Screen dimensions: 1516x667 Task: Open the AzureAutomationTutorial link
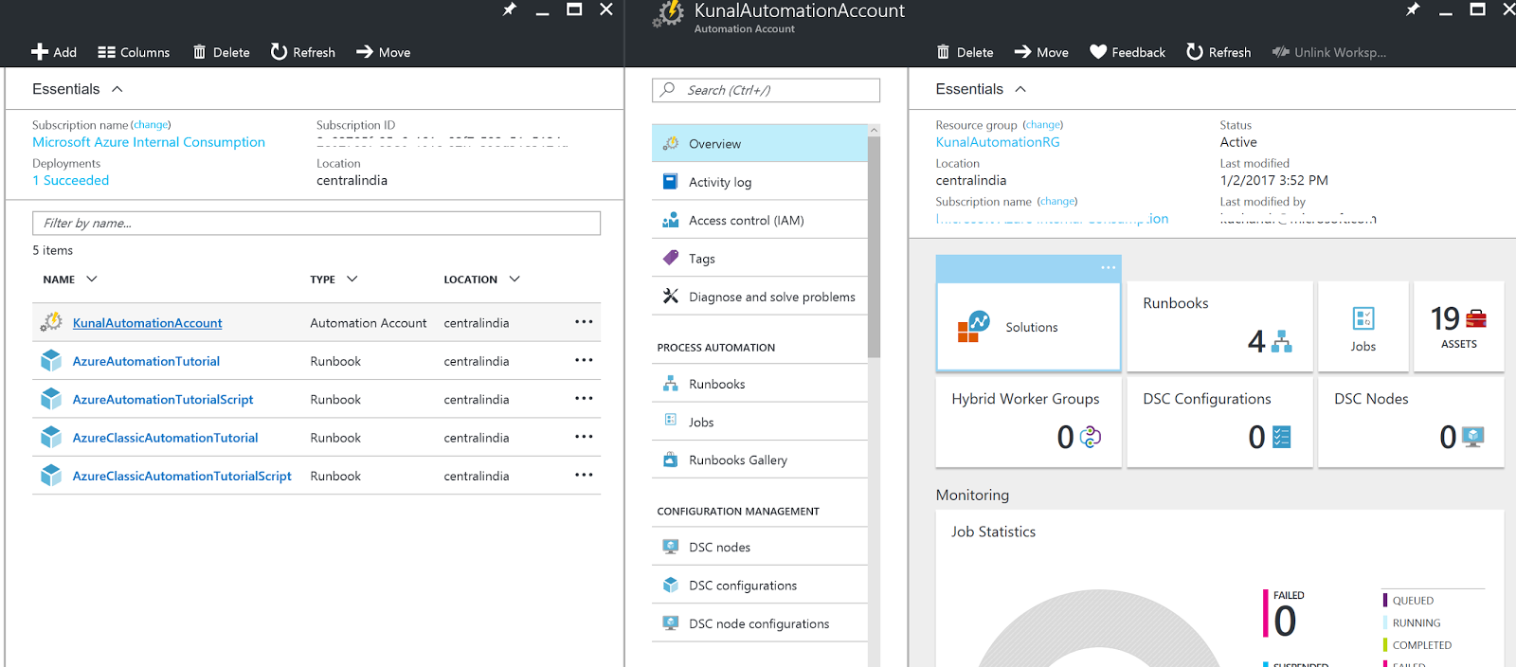tap(146, 361)
